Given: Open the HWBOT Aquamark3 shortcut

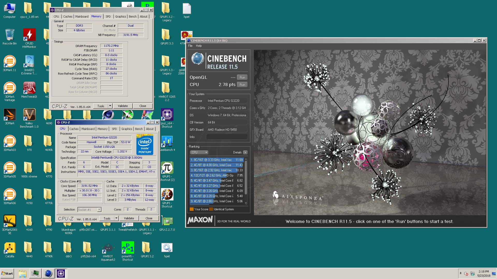Looking at the screenshot, I should pos(108,251).
